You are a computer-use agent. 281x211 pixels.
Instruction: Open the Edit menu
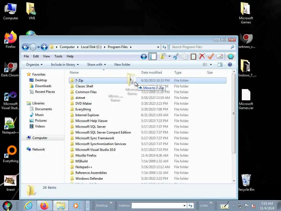[x=36, y=56]
